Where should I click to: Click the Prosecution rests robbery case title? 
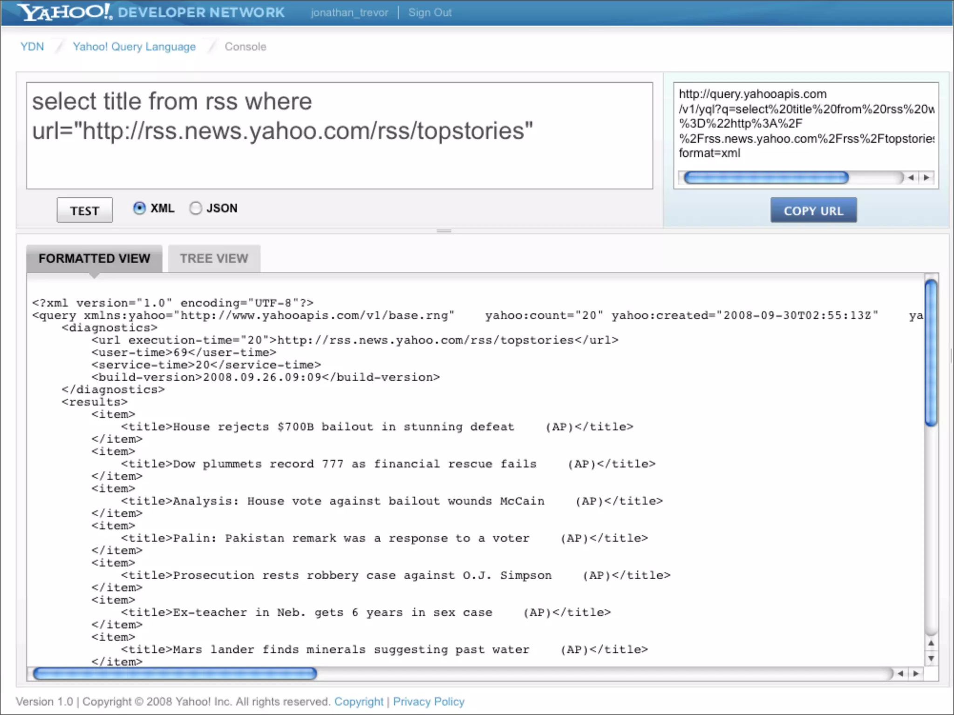point(396,575)
